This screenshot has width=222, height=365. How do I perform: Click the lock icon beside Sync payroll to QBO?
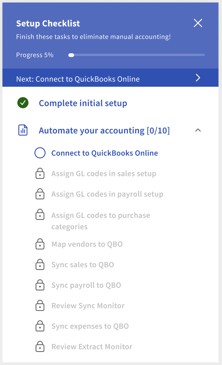(40, 285)
